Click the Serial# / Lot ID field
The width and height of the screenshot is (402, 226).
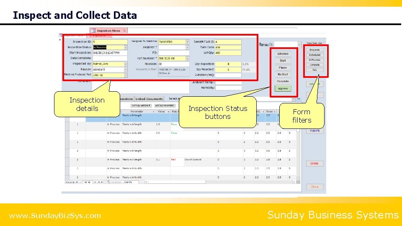[x=228, y=42]
